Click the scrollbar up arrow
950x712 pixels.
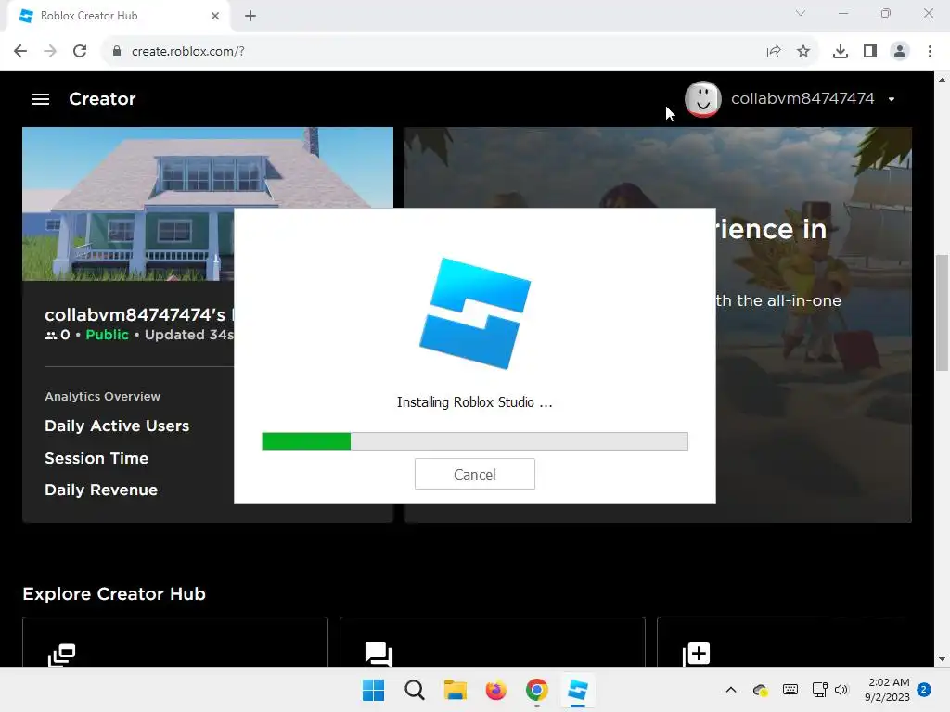coord(942,80)
